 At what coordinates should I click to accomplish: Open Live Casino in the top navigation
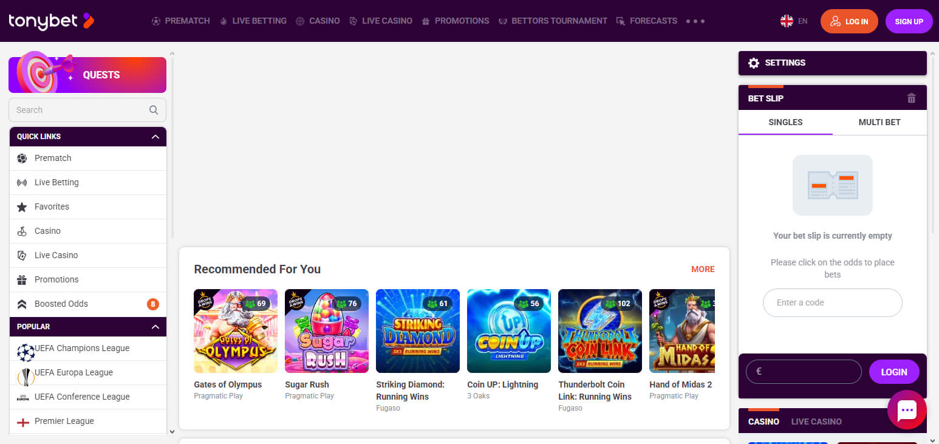click(381, 21)
